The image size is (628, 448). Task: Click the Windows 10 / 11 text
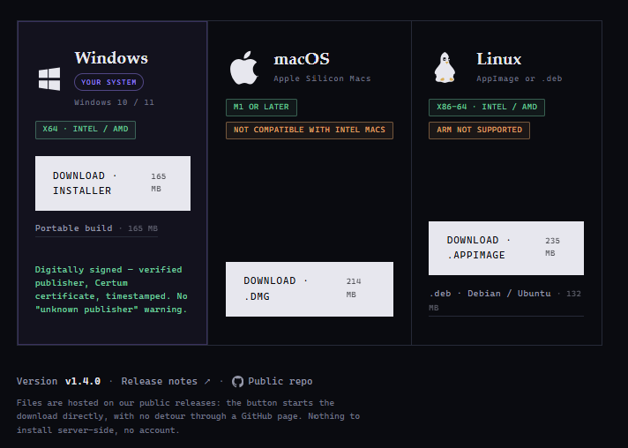[x=114, y=102]
